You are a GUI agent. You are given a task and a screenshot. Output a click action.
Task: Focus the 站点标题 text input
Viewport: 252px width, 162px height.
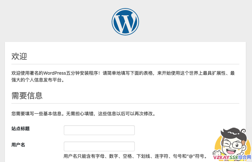99,130
